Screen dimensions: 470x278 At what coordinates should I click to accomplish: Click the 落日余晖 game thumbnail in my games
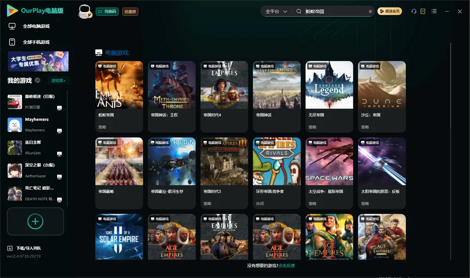click(x=15, y=147)
